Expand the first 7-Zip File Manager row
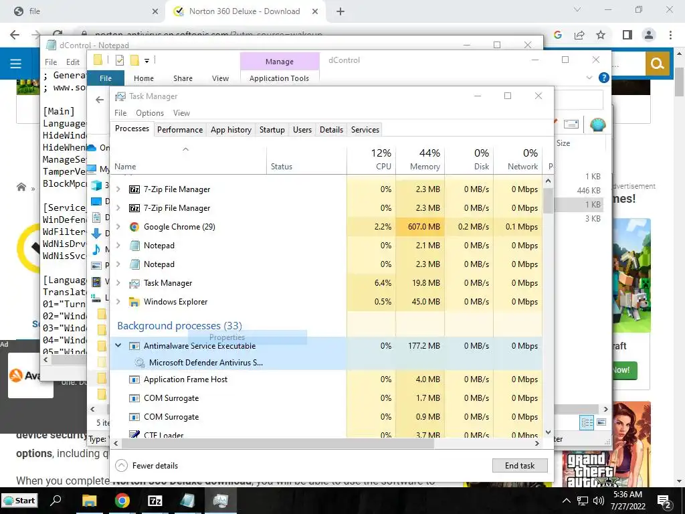 118,189
